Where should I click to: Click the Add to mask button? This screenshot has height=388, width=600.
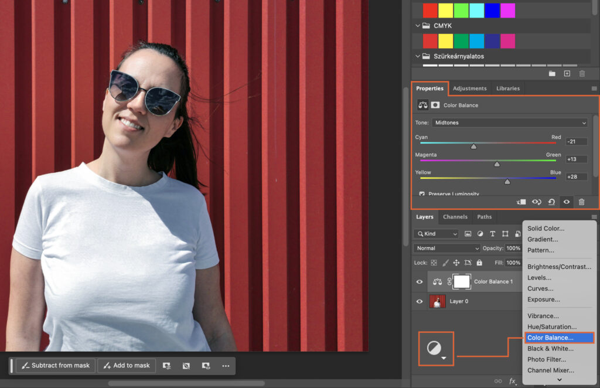click(127, 365)
